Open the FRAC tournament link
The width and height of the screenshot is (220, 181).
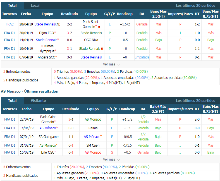tap(9, 24)
